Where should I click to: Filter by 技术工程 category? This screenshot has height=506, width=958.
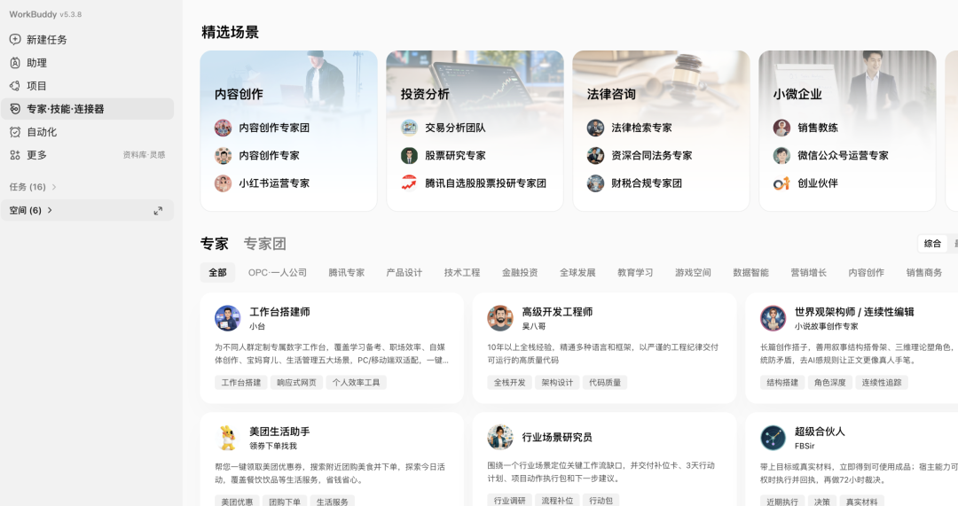click(x=462, y=273)
